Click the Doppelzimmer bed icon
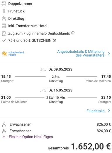 click(4, 4)
